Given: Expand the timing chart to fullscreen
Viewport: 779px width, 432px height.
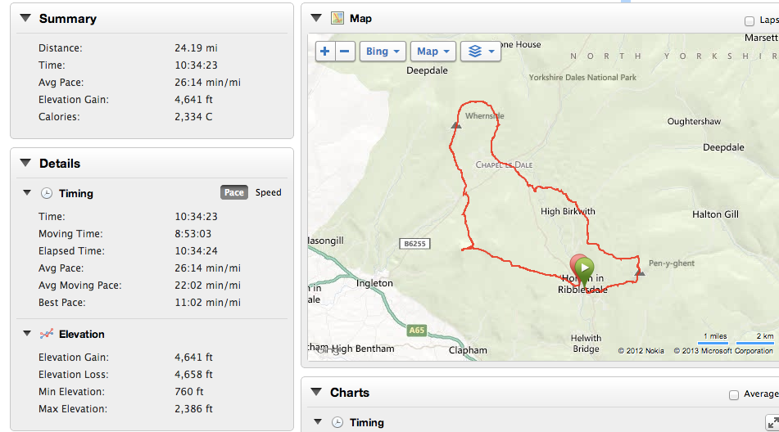Looking at the screenshot, I should click(771, 421).
